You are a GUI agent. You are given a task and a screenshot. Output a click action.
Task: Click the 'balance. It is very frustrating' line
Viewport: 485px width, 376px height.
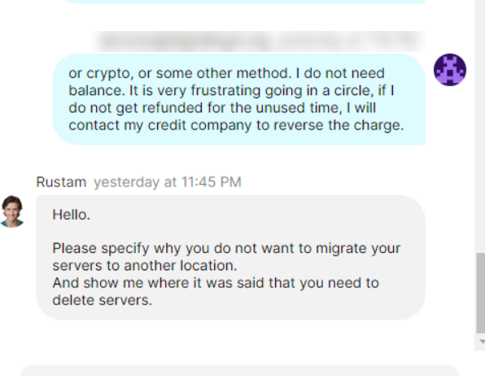click(231, 90)
